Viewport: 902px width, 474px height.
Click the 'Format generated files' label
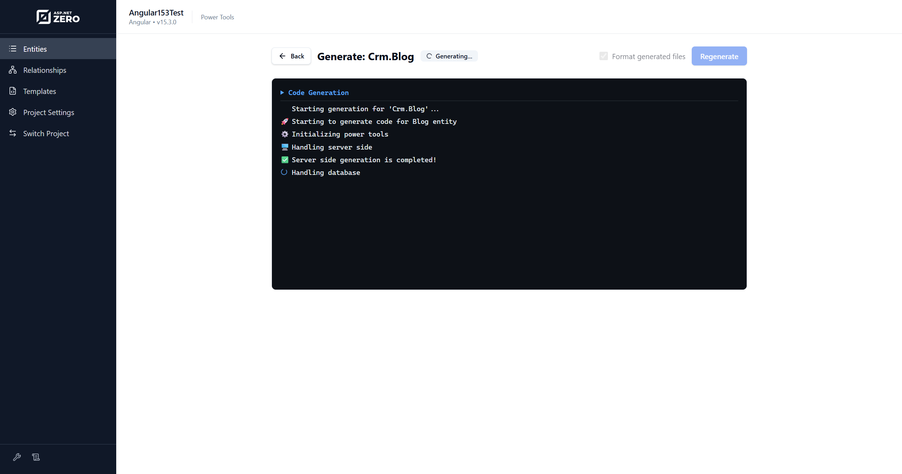(649, 56)
